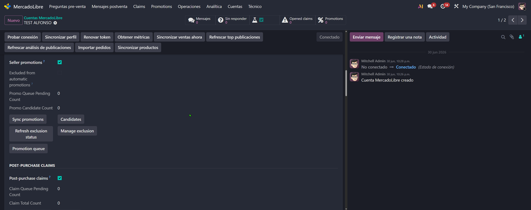Open the Promotions top menu
The height and width of the screenshot is (210, 531).
(162, 6)
